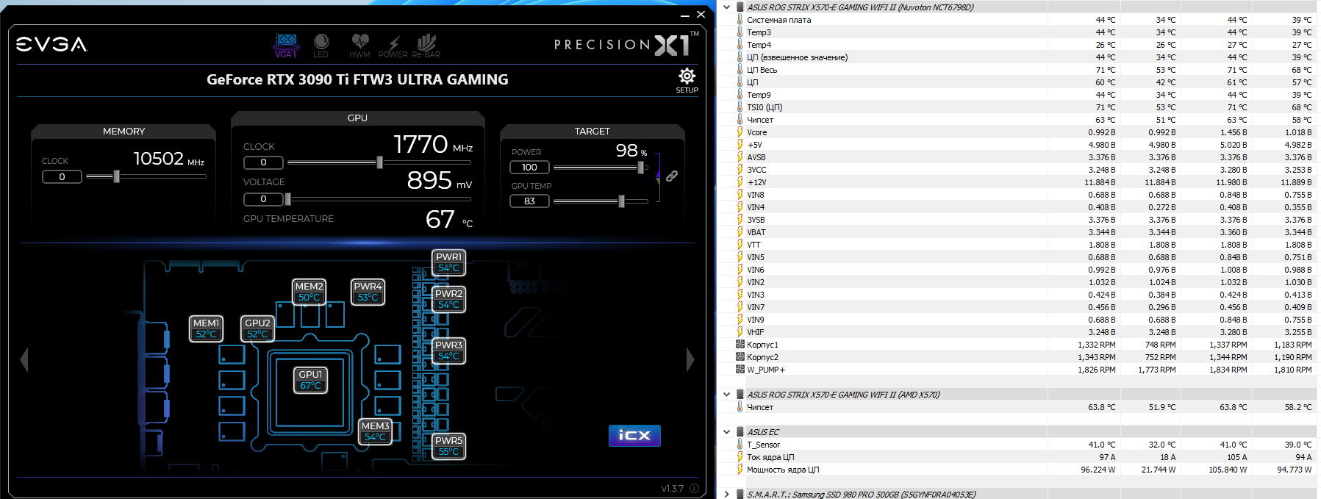Click the power target slider handle
This screenshot has width=1321, height=499.
pyautogui.click(x=641, y=168)
